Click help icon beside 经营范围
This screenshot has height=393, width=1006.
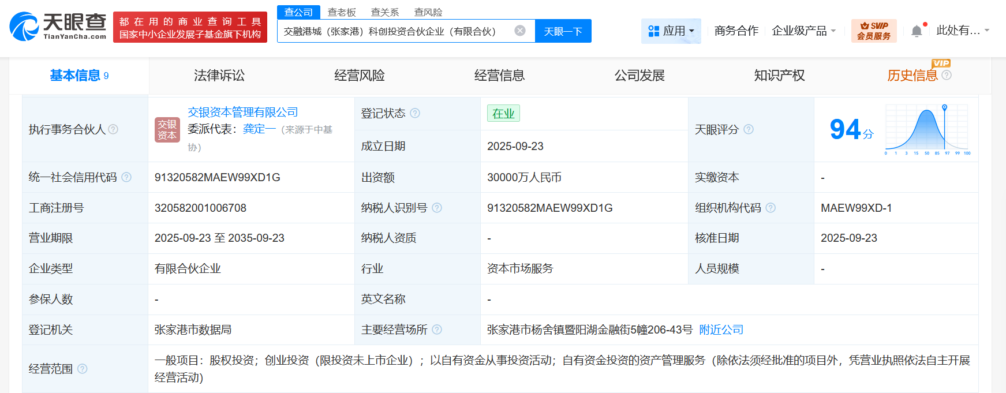tap(83, 369)
